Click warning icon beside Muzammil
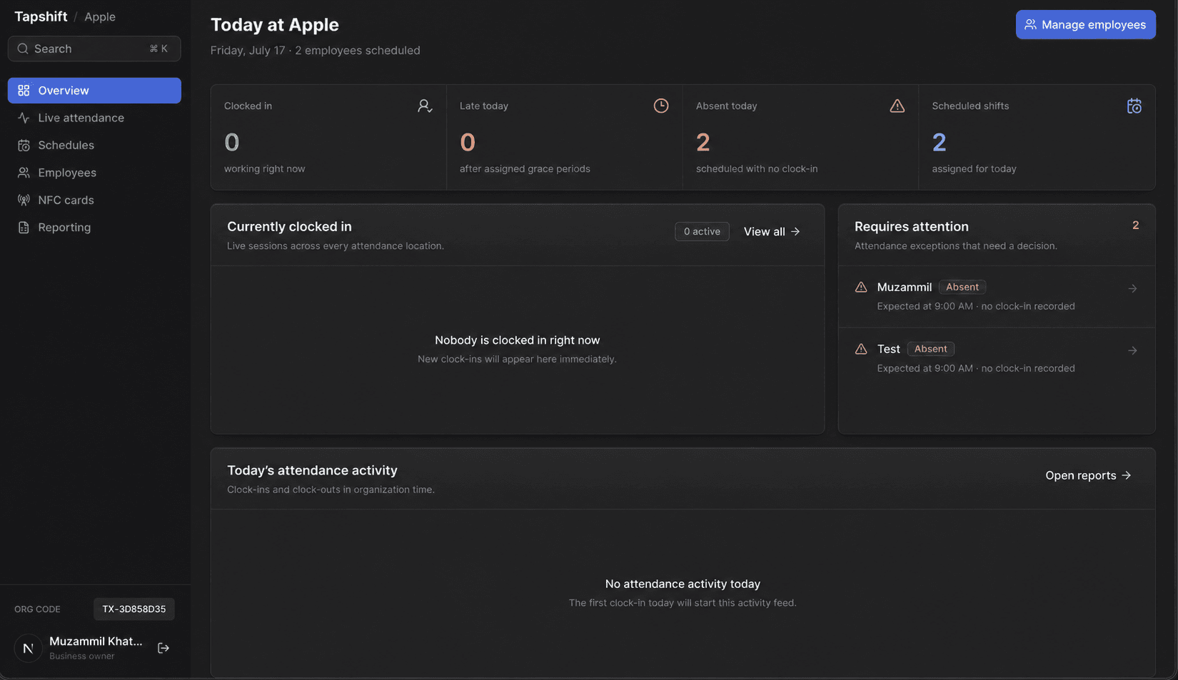Image resolution: width=1178 pixels, height=680 pixels. point(861,287)
